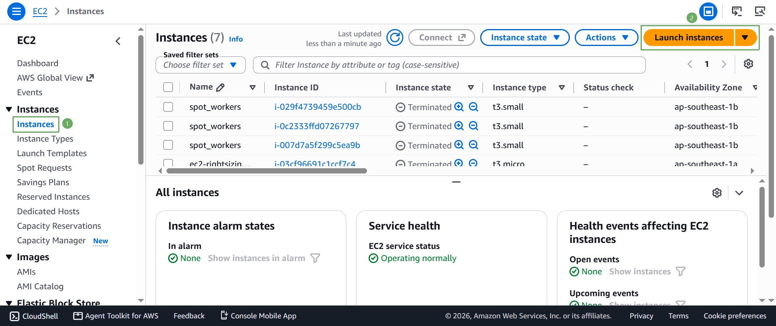Expand Launch instances split-button arrow
Image resolution: width=776 pixels, height=326 pixels.
(745, 38)
